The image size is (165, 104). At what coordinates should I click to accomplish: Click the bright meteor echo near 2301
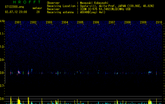19,72
